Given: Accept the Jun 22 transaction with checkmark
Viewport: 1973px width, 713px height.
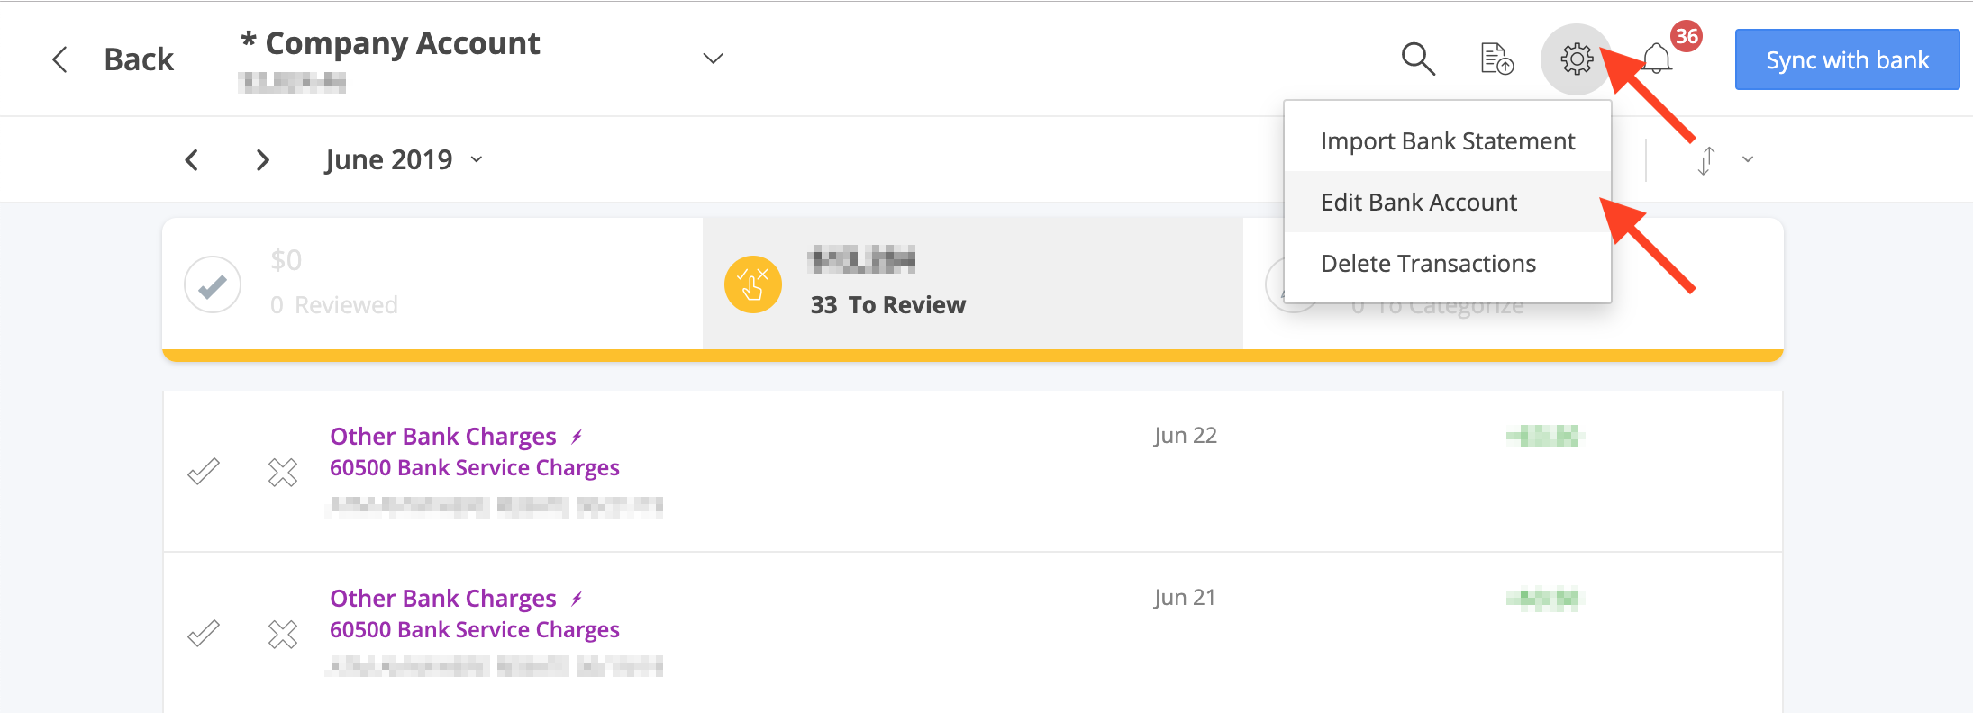Looking at the screenshot, I should tap(204, 471).
